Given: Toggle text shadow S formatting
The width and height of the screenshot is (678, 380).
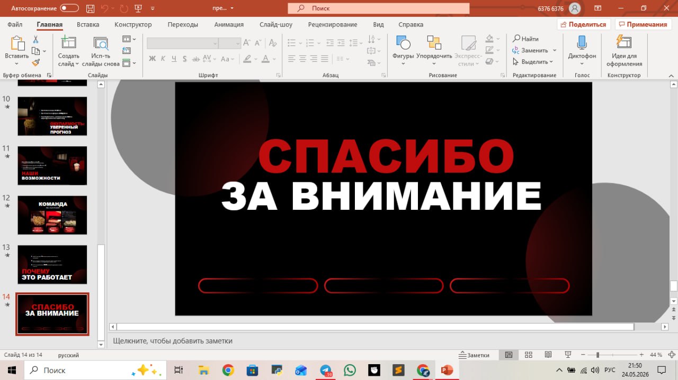Looking at the screenshot, I should pos(184,59).
